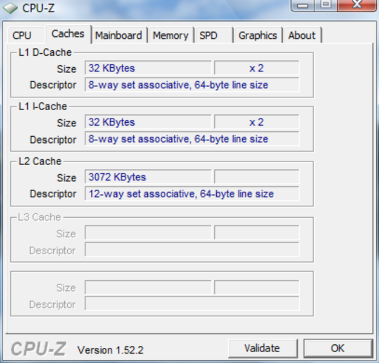Click the L1 I-Cache descriptor field
Viewport: 379px width, 363px height.
(192, 139)
